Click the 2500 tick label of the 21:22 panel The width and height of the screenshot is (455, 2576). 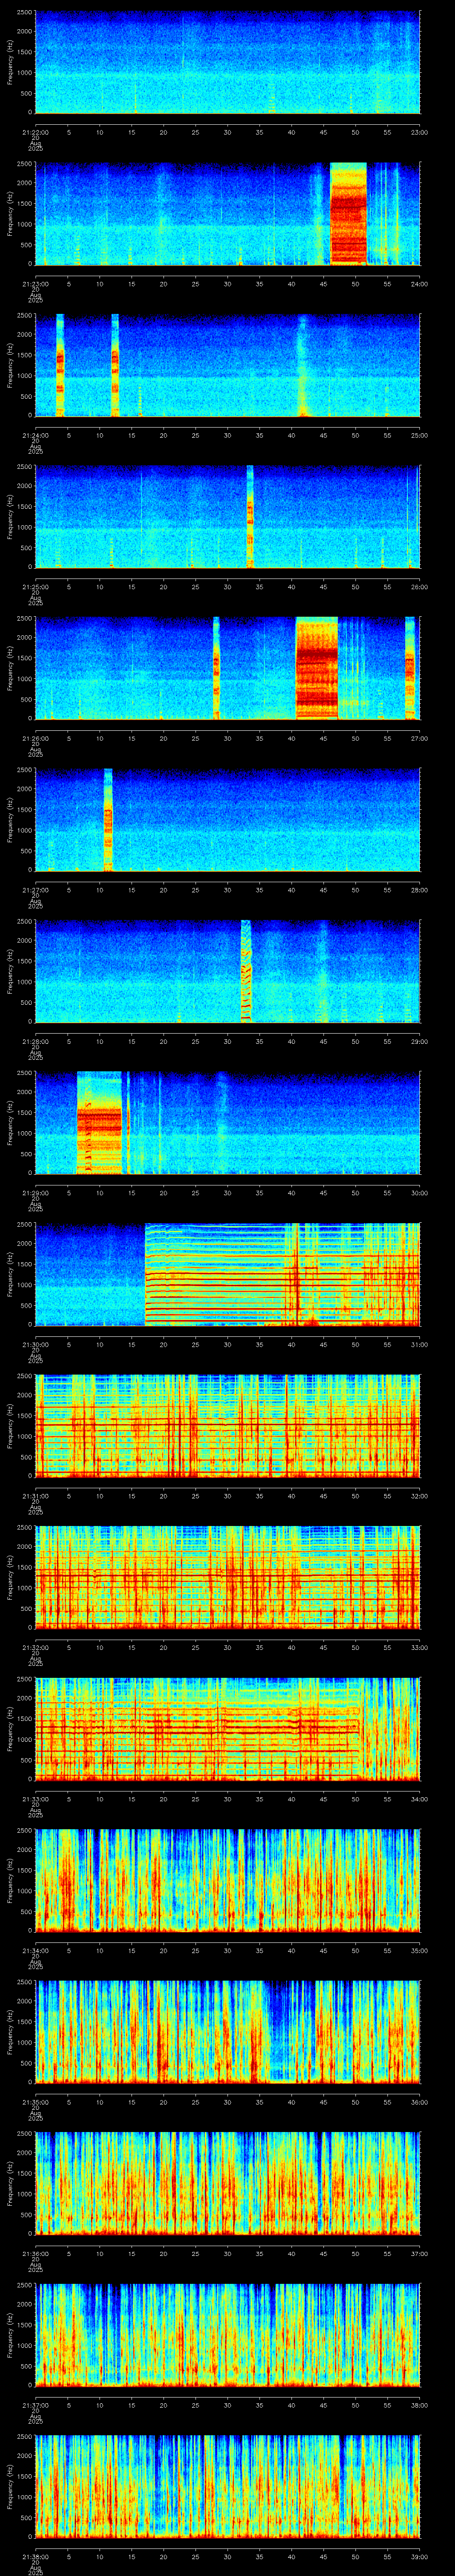click(24, 13)
